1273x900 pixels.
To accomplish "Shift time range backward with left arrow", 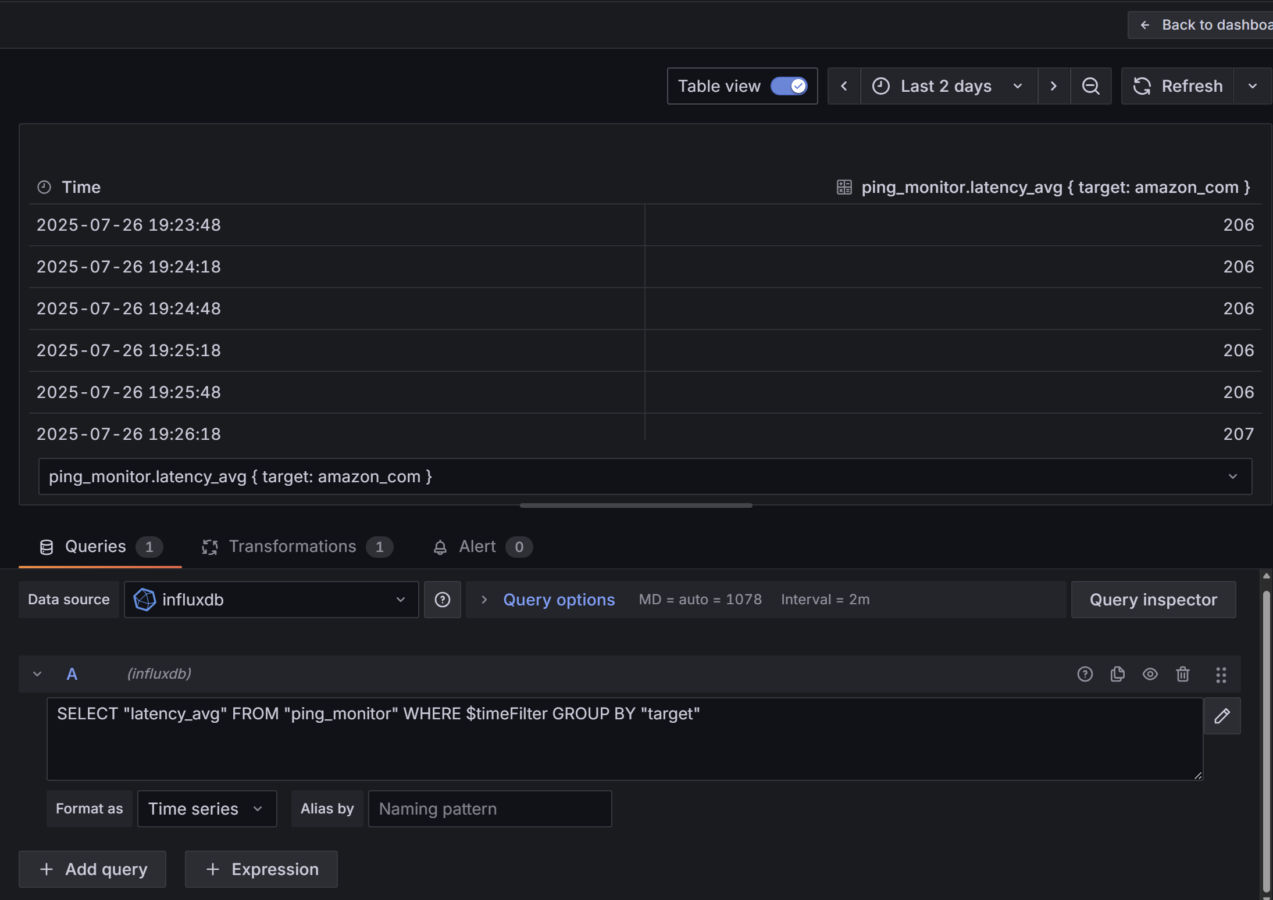I will [844, 86].
